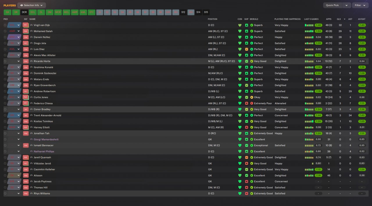Open position dropdown for Darwin Núñez
The width and height of the screenshot is (372, 206).
point(19,37)
